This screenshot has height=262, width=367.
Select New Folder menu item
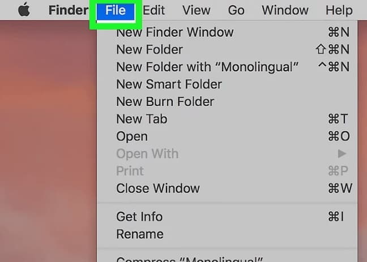point(150,50)
